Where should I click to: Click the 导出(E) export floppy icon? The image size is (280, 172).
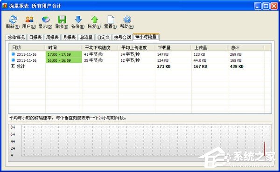coord(62,20)
